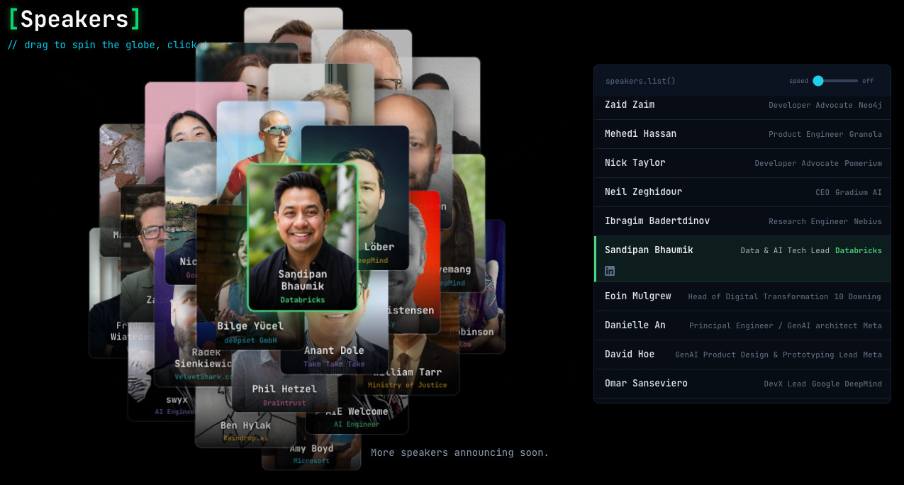The height and width of the screenshot is (485, 904).
Task: Open the green Databricks link in the list
Action: tap(859, 250)
